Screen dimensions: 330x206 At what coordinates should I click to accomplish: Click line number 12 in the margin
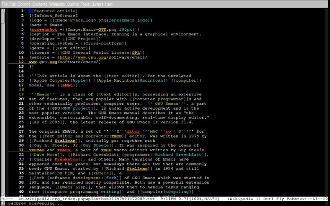(x=21, y=62)
